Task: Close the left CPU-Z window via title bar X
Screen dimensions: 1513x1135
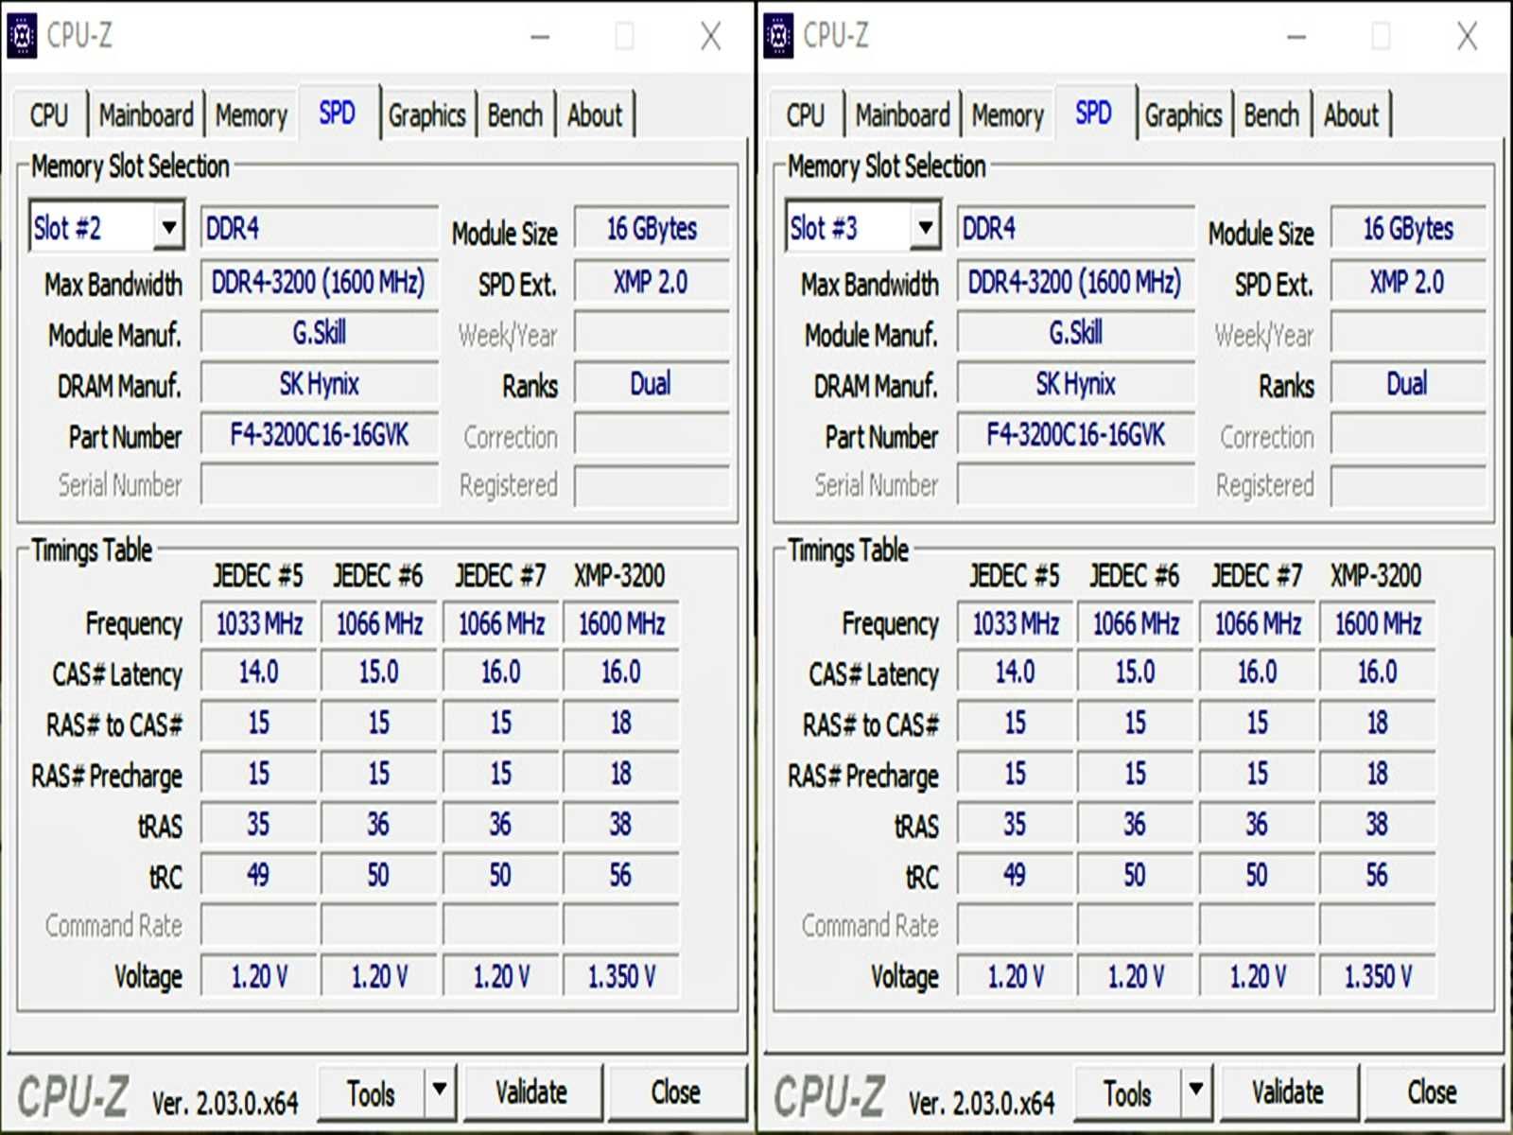Action: point(711,37)
